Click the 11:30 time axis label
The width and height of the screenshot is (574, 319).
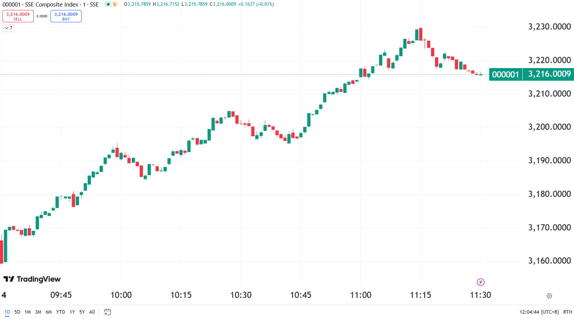(x=480, y=295)
